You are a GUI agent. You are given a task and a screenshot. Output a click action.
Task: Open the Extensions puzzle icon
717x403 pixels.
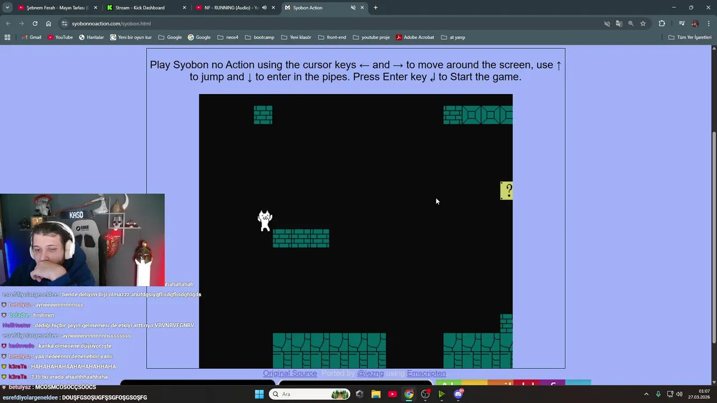662,24
